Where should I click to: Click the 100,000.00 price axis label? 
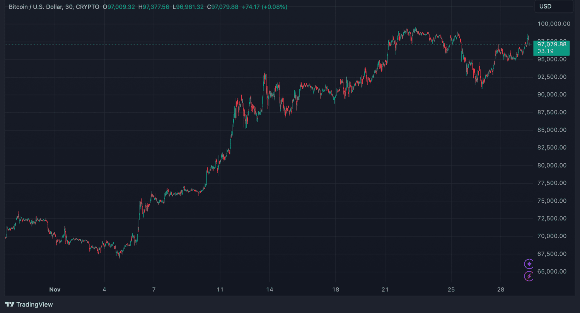554,24
